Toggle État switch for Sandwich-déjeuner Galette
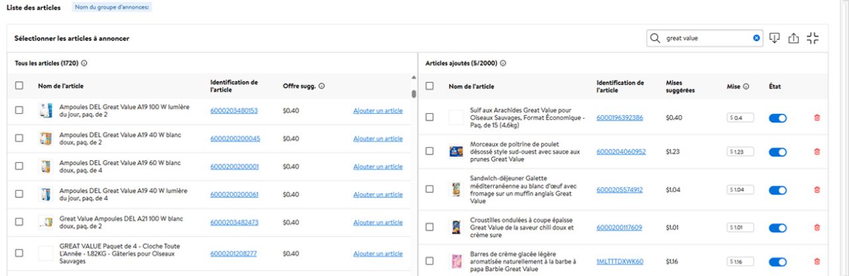This screenshot has height=276, width=849. pyautogui.click(x=777, y=190)
